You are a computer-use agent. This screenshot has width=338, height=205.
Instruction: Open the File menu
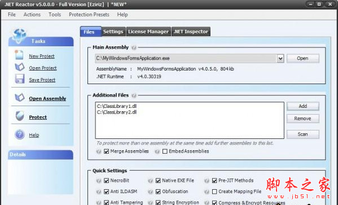click(12, 15)
